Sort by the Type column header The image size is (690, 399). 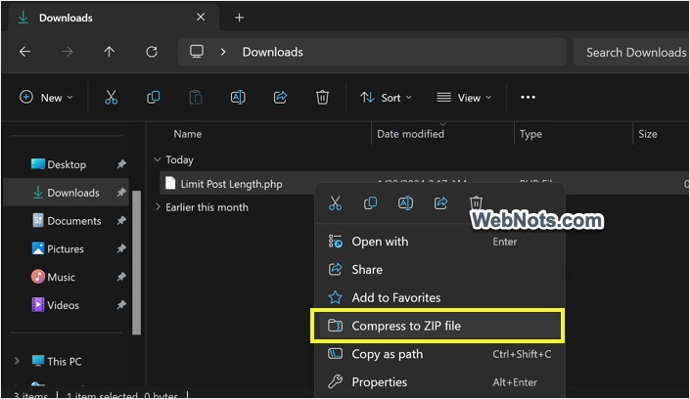(x=530, y=134)
